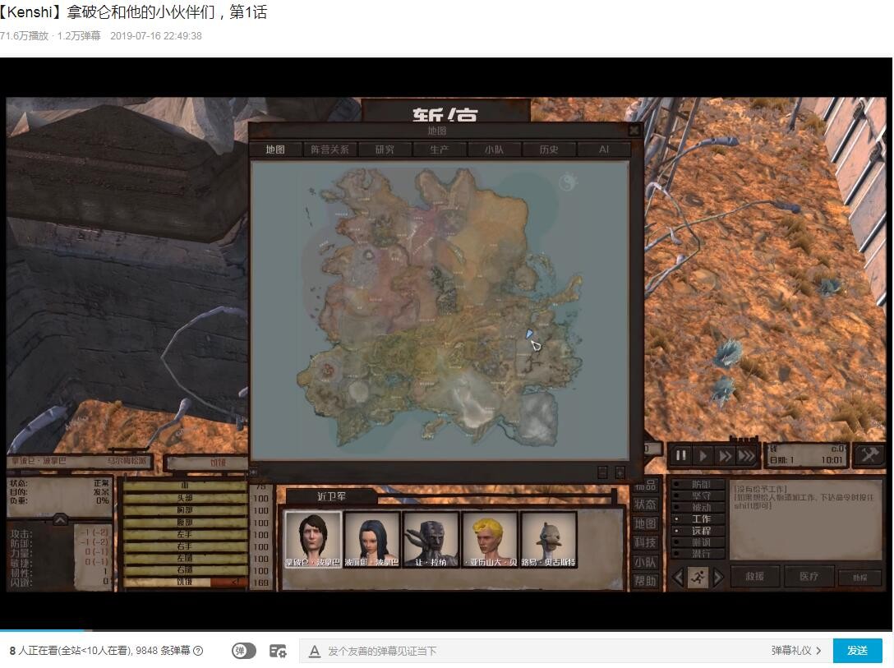The width and height of the screenshot is (894, 668).
Task: Click the 日期 time display panel
Action: [807, 455]
